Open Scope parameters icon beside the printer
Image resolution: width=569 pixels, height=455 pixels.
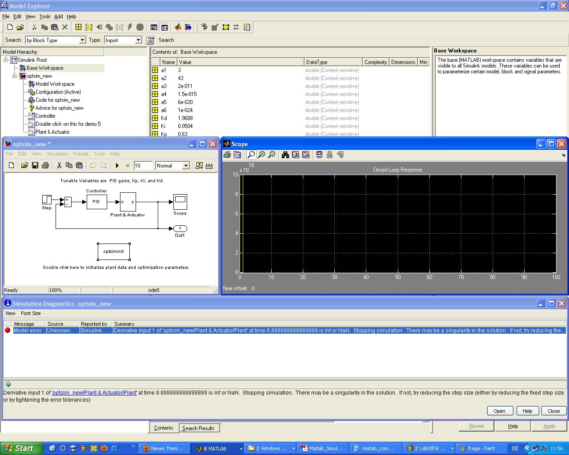click(x=237, y=155)
